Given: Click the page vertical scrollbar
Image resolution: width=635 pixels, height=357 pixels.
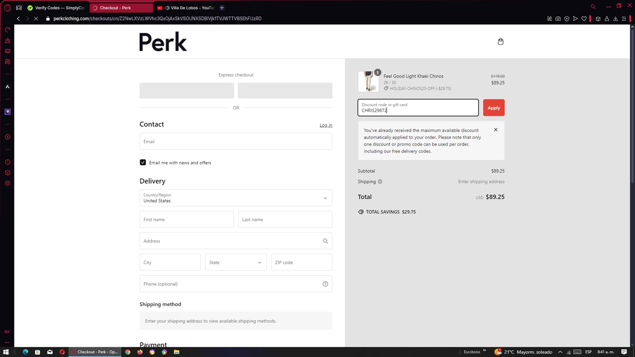Looking at the screenshot, I should coord(632,106).
